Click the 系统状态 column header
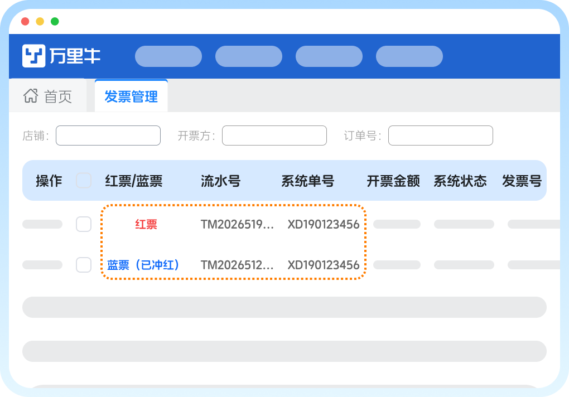 (460, 181)
